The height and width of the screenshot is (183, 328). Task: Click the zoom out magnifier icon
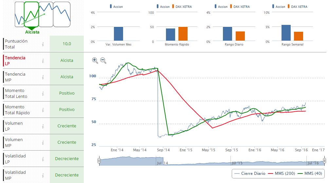103,60
